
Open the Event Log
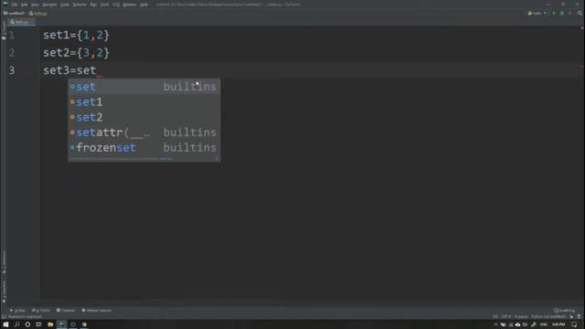[565, 311]
